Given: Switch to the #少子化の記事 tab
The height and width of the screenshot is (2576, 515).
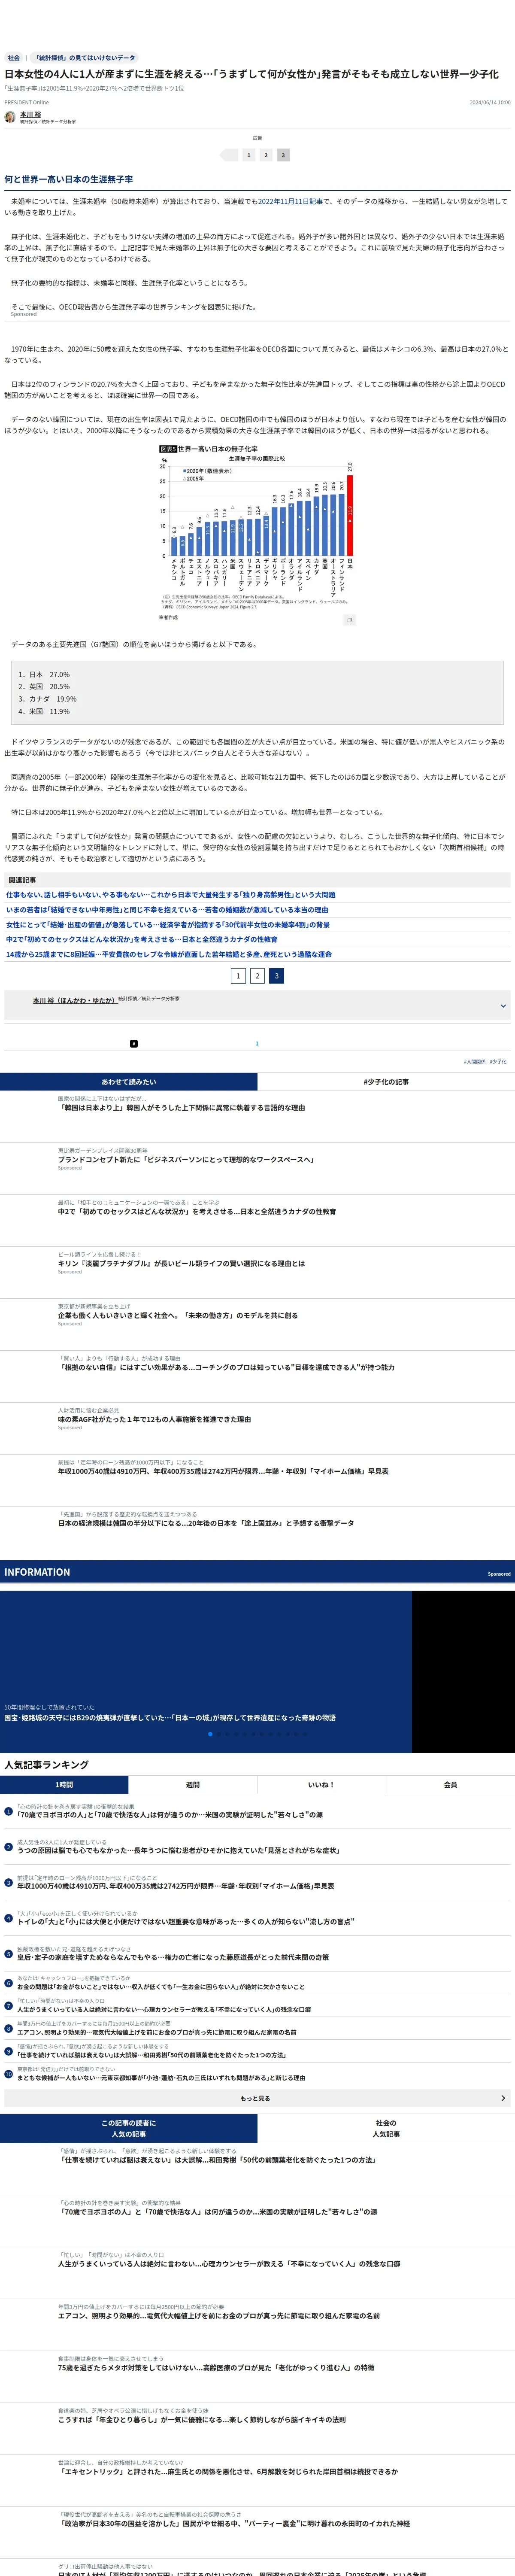Looking at the screenshot, I should tap(386, 1082).
